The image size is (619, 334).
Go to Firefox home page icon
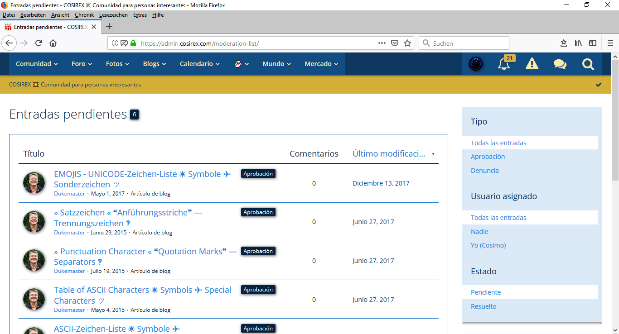pyautogui.click(x=53, y=43)
